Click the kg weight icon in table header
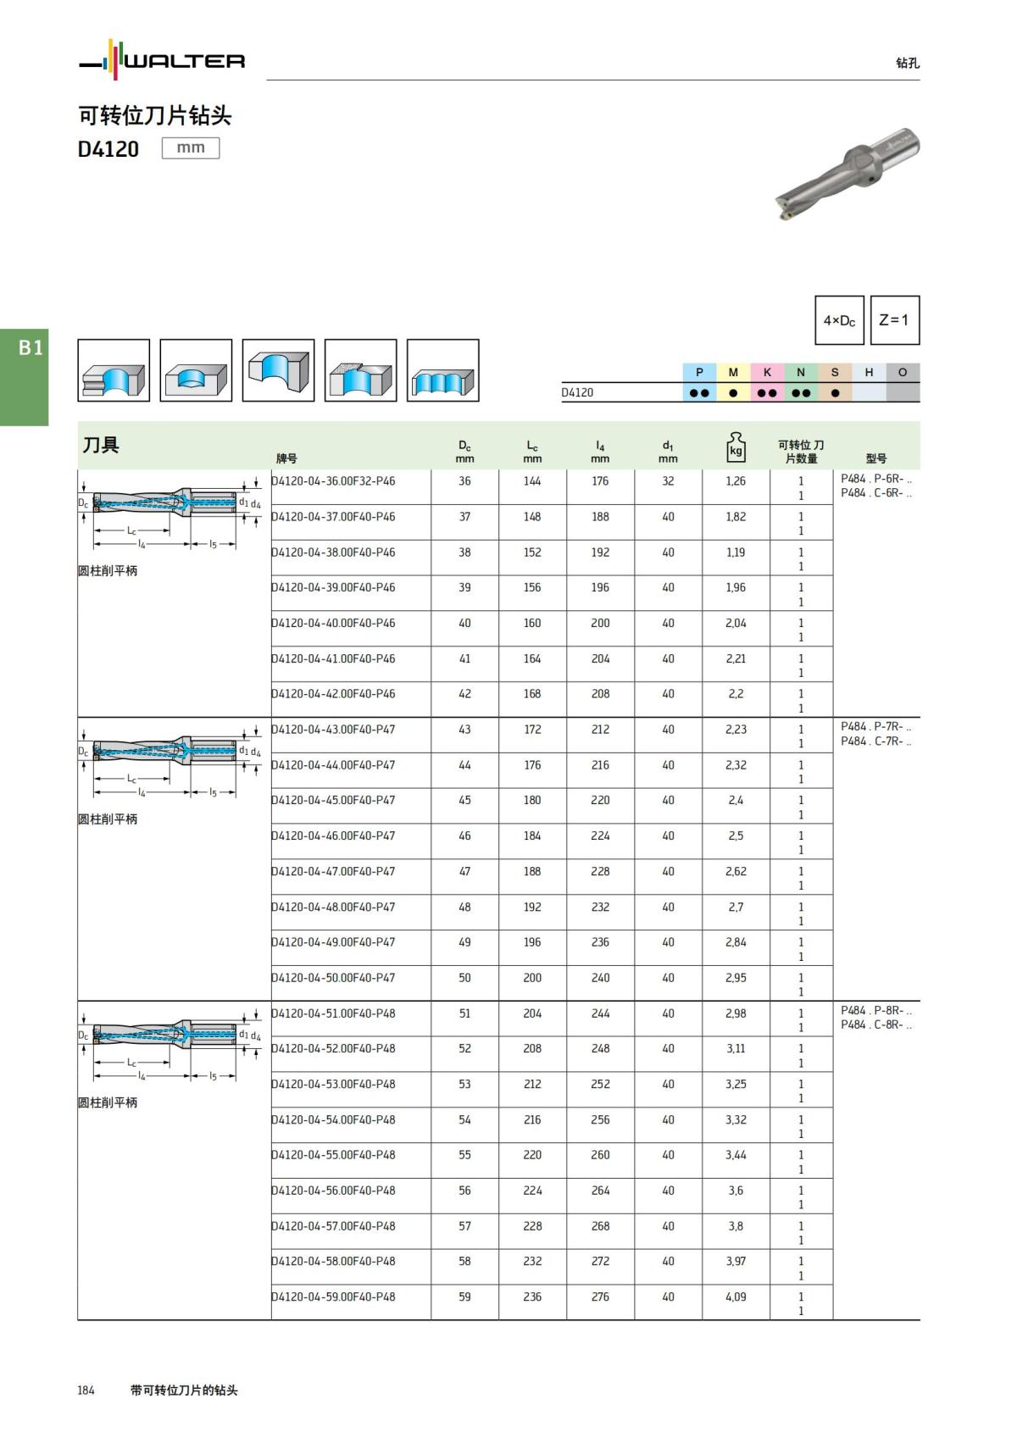This screenshot has width=1017, height=1438. click(736, 447)
